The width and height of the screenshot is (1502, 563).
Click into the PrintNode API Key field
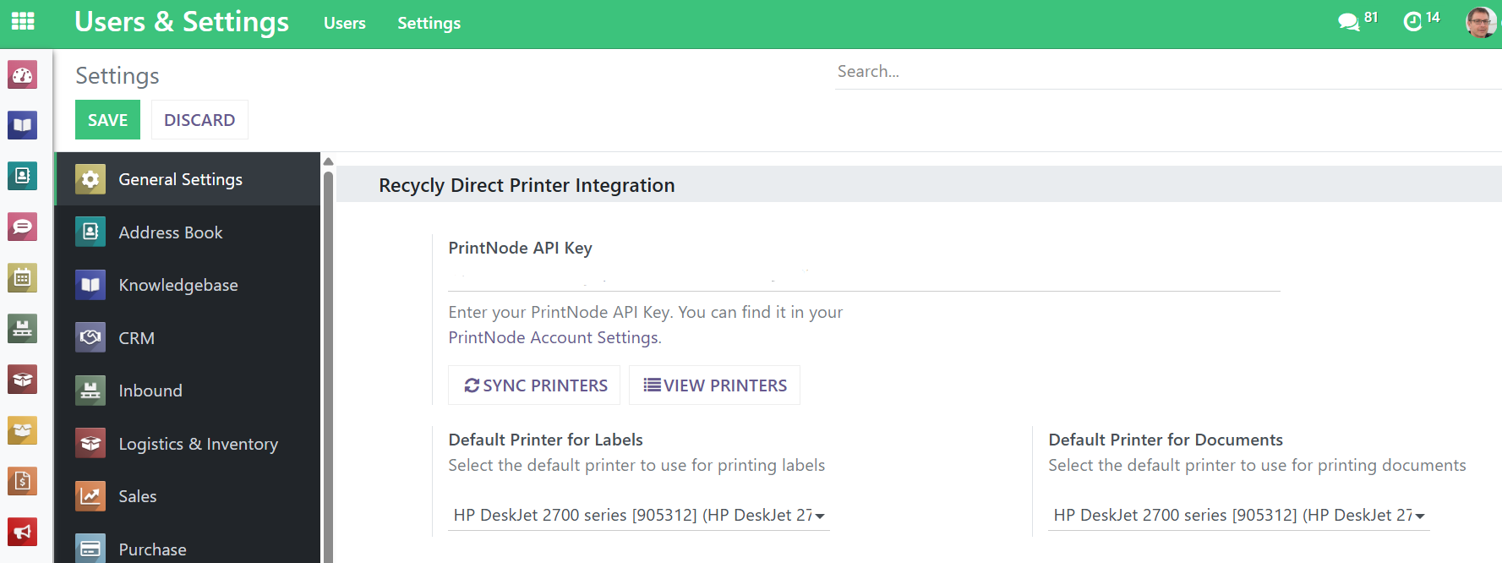tap(864, 277)
